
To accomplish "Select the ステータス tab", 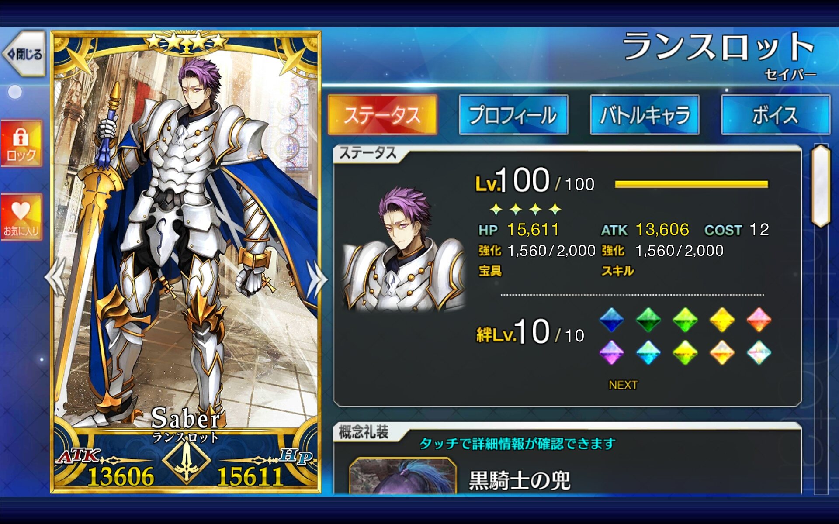I will click(x=382, y=115).
